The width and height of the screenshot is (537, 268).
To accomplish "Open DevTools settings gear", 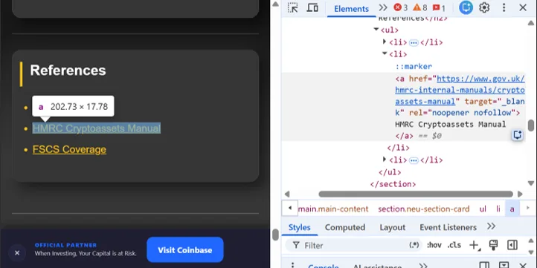I will pyautogui.click(x=484, y=7).
